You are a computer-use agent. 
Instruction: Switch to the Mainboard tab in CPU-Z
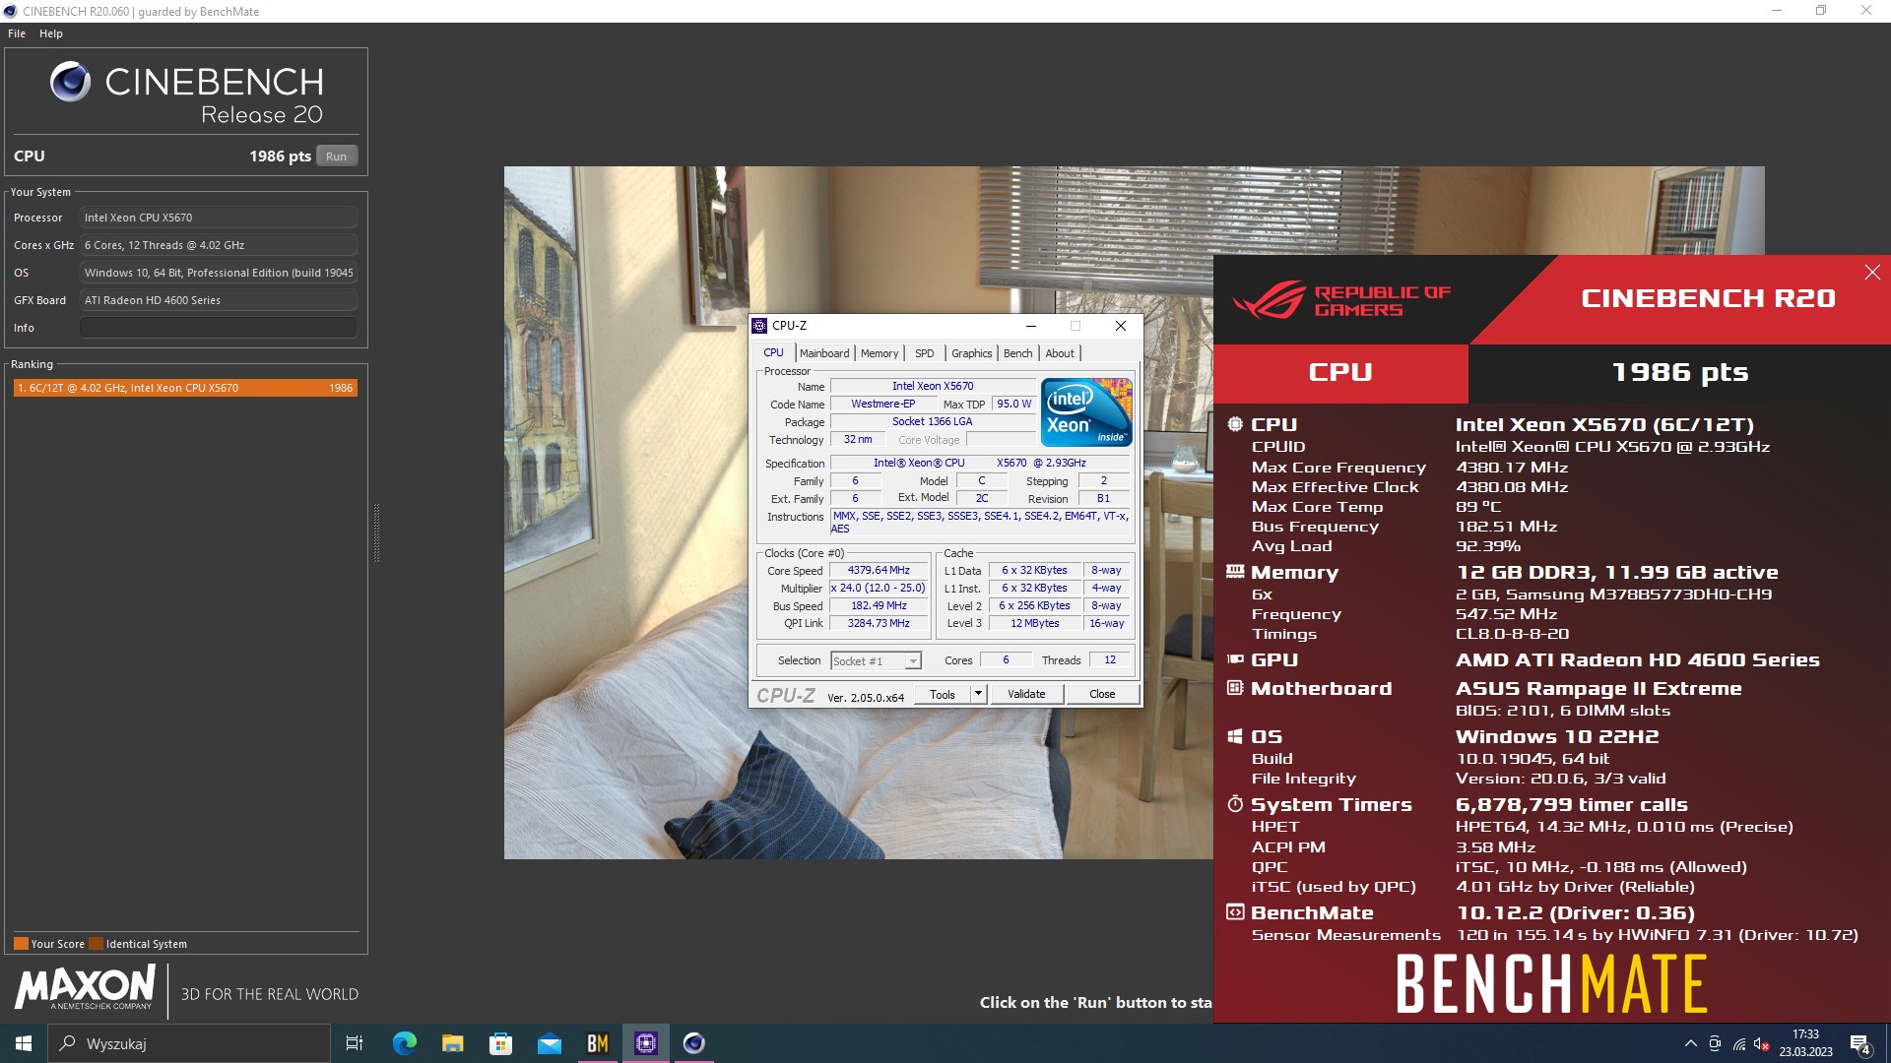click(824, 353)
